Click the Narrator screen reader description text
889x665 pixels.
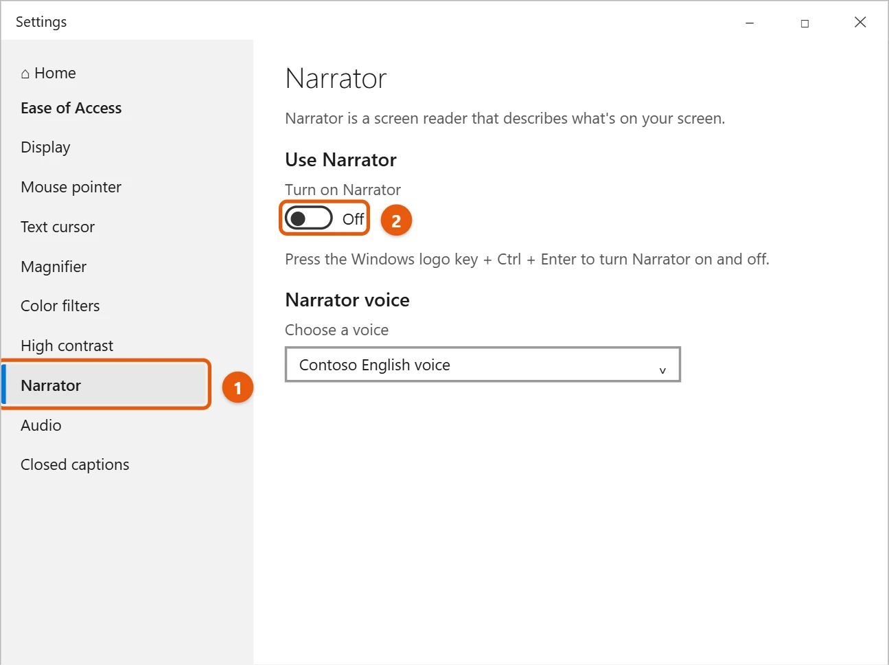click(x=505, y=119)
